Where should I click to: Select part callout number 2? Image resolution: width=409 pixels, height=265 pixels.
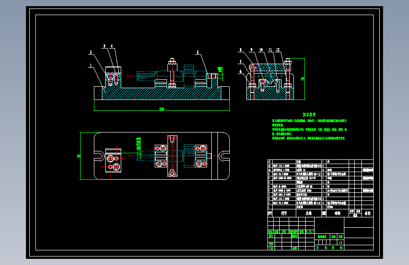(x=91, y=52)
